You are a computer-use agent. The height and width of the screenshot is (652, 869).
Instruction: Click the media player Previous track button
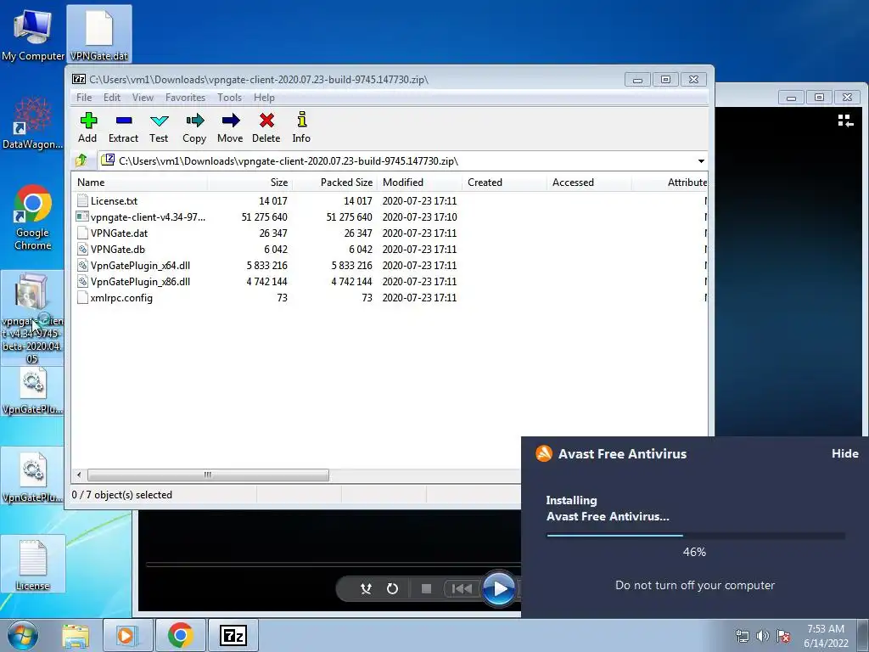pyautogui.click(x=461, y=588)
